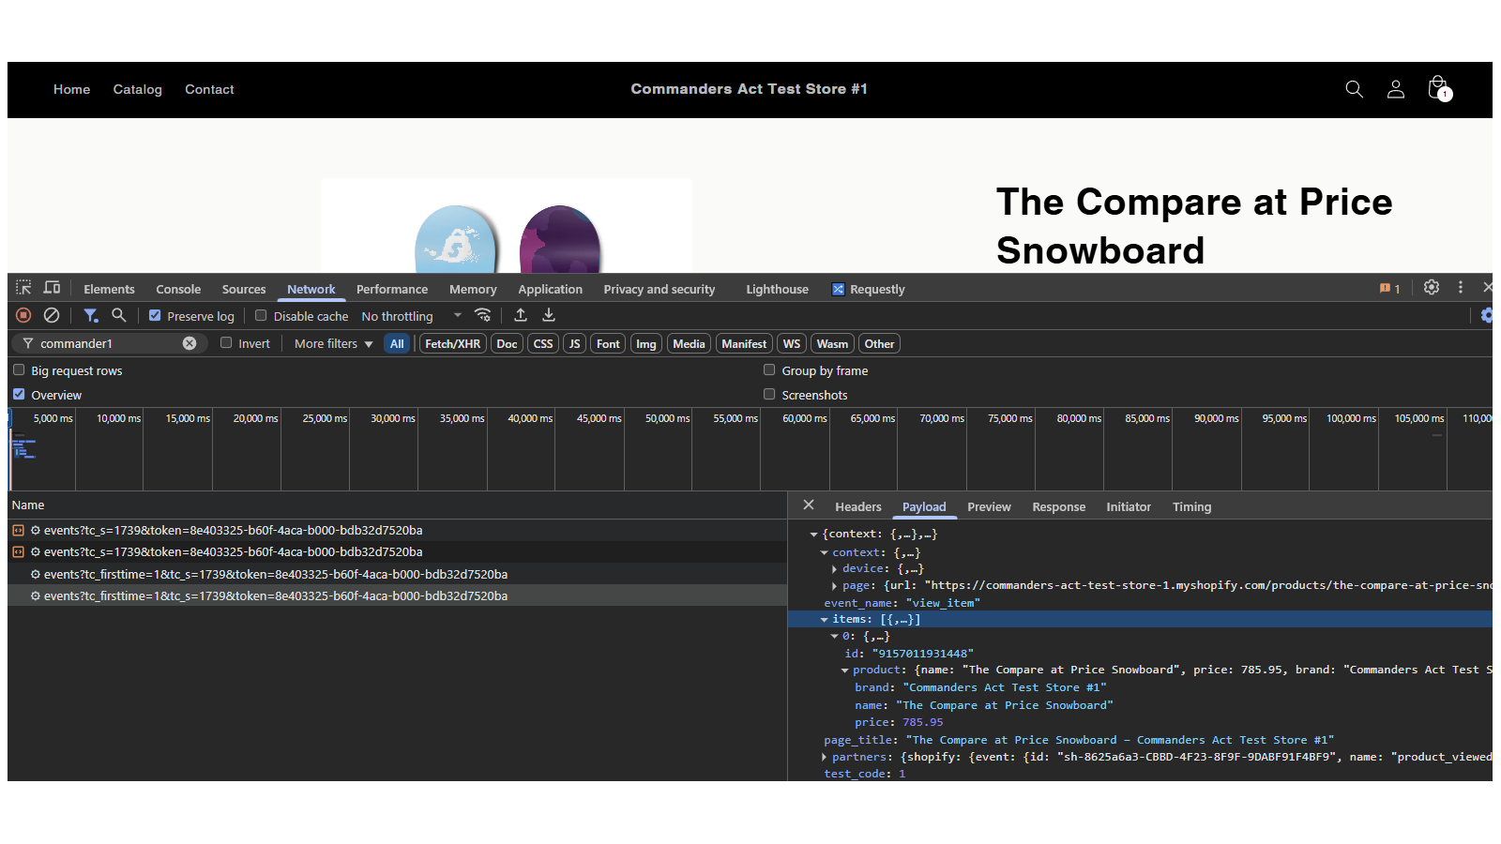The image size is (1501, 844).
Task: Go to Home store link
Action: pyautogui.click(x=72, y=89)
